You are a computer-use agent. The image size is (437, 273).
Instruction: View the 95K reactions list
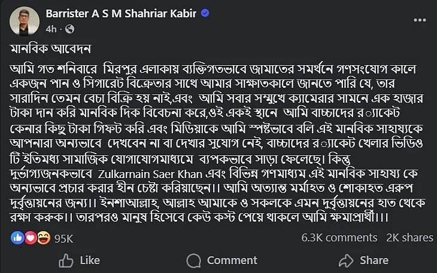tap(63, 238)
